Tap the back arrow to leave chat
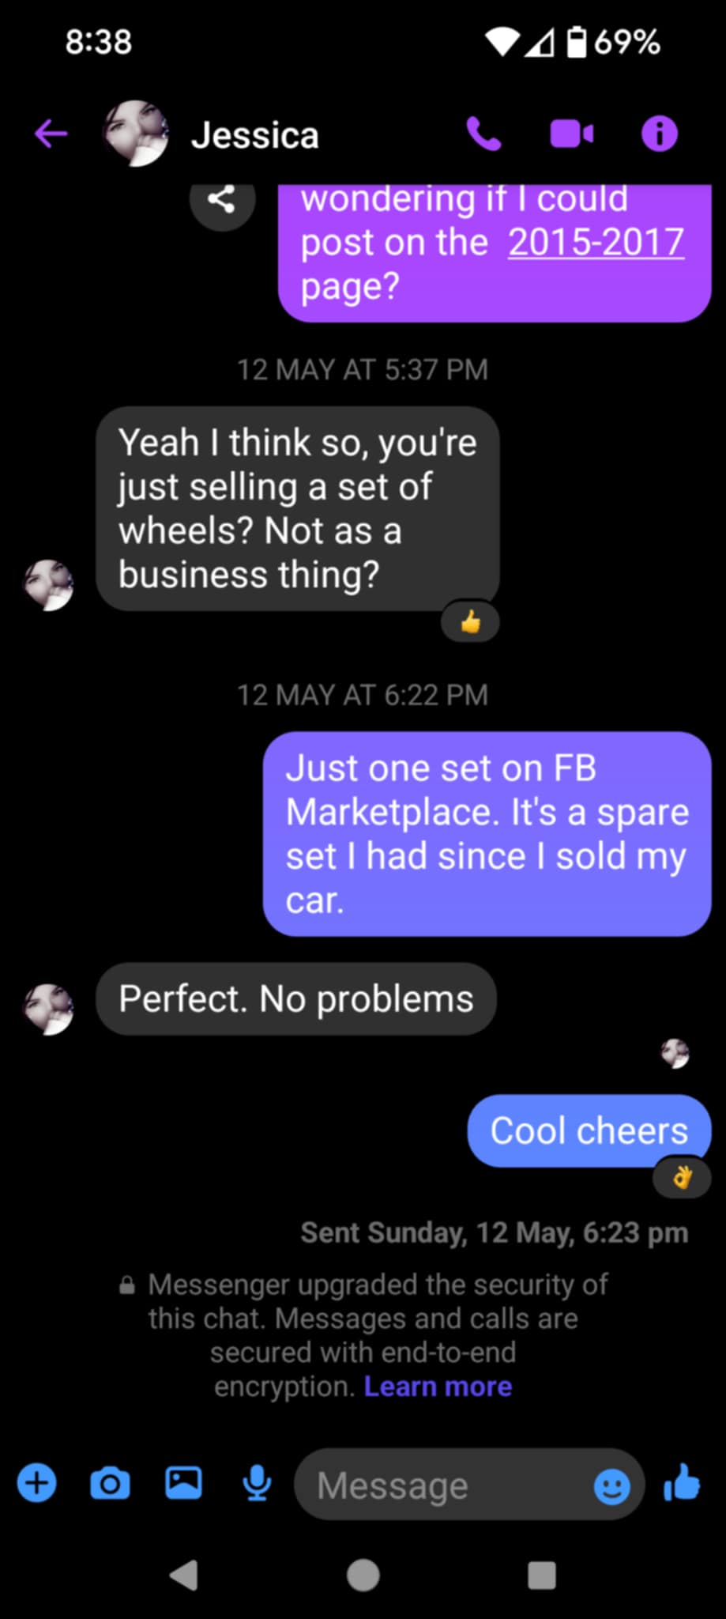This screenshot has height=1619, width=726. pos(51,134)
